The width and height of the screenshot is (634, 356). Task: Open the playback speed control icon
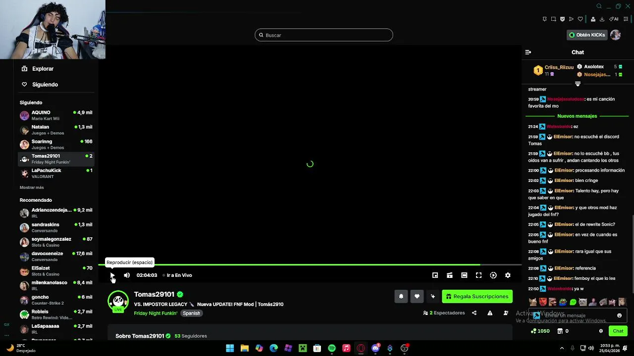tap(493, 275)
